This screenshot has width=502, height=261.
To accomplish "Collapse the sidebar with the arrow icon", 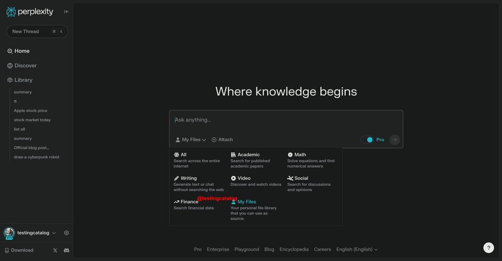I will pos(66,12).
